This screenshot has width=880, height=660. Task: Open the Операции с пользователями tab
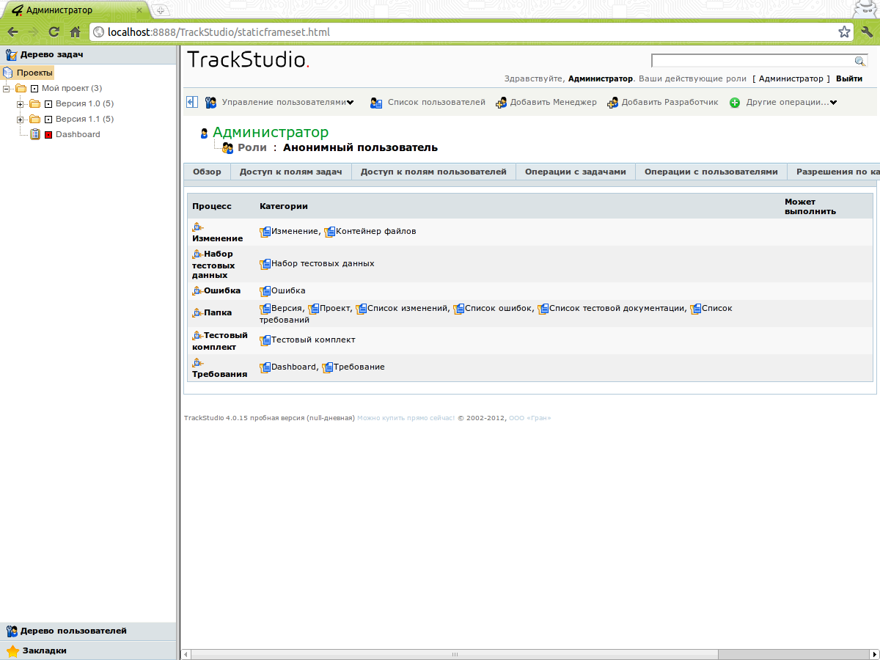coord(711,172)
